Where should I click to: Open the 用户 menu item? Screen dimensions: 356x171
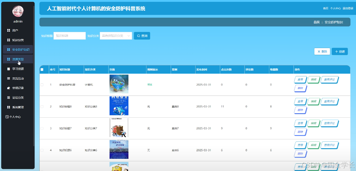coord(18,30)
